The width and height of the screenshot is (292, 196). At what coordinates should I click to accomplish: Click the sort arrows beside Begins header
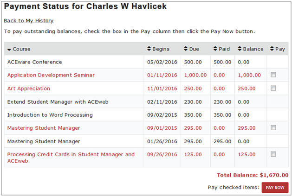coord(149,49)
